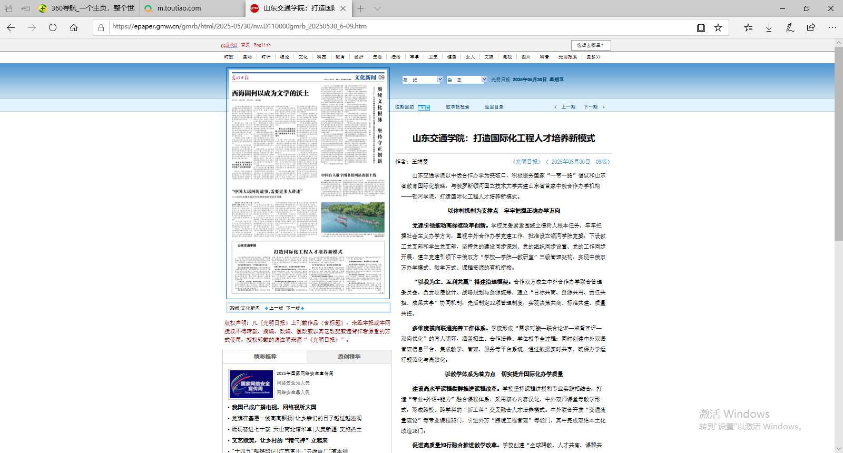
Task: Show the tab list chevron menu
Action: tap(377, 8)
